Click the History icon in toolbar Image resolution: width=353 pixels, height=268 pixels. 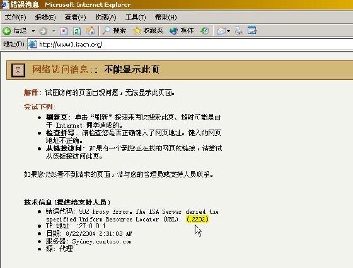(205, 31)
